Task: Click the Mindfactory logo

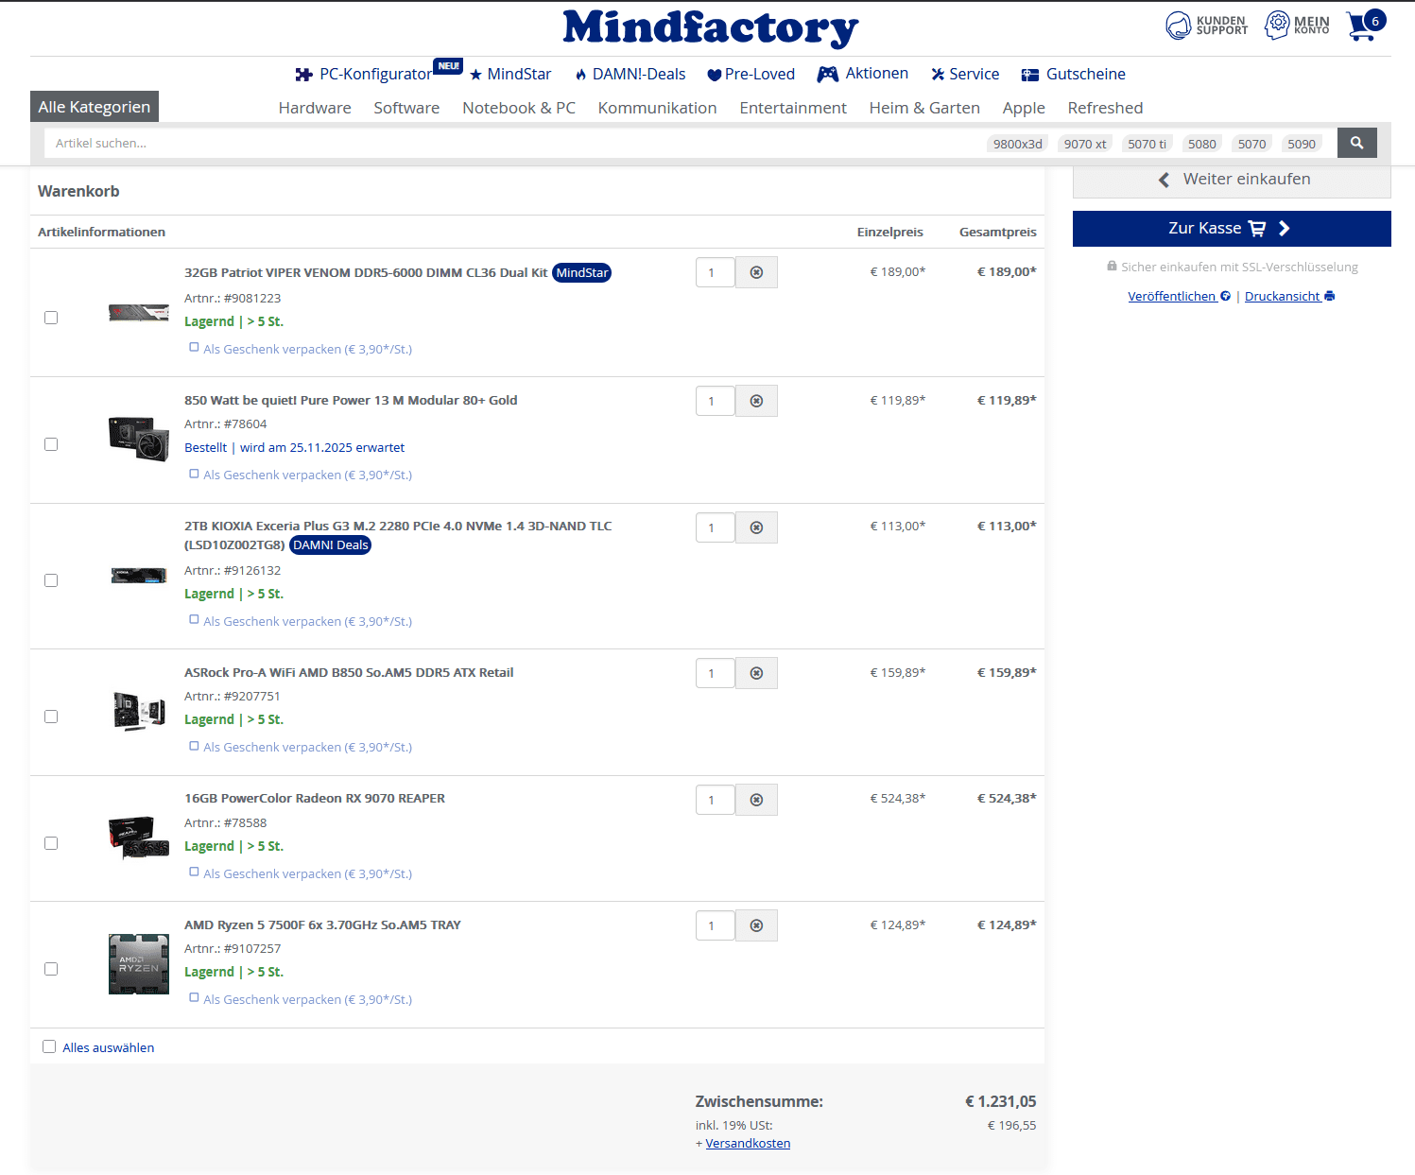Action: click(710, 27)
